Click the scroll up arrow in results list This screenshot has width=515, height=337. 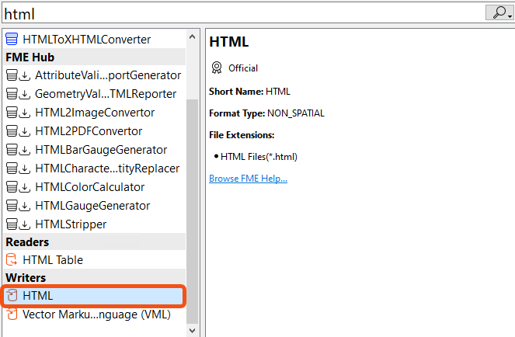pos(193,36)
